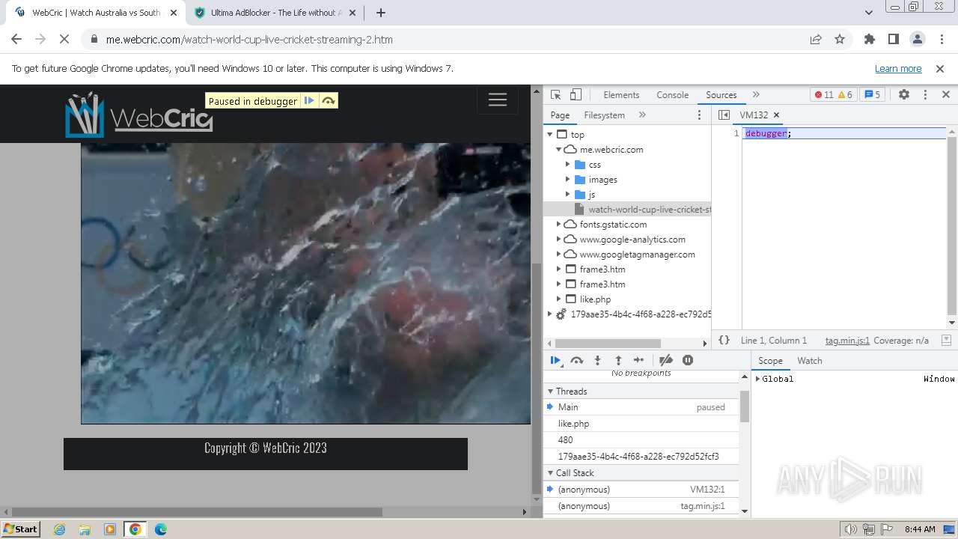Viewport: 958px width, 539px height.
Task: Select the inspect element picker icon
Action: pyautogui.click(x=555, y=95)
